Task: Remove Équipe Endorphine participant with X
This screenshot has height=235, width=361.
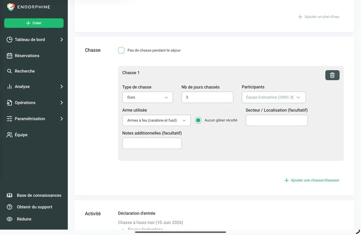Action: coord(291,97)
